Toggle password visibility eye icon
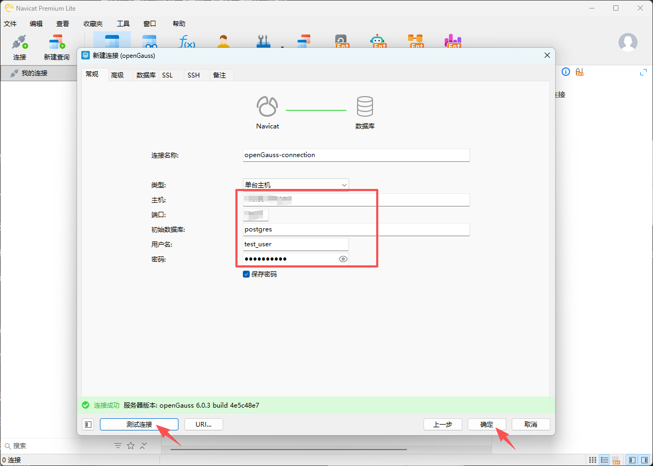The width and height of the screenshot is (653, 466). (343, 259)
